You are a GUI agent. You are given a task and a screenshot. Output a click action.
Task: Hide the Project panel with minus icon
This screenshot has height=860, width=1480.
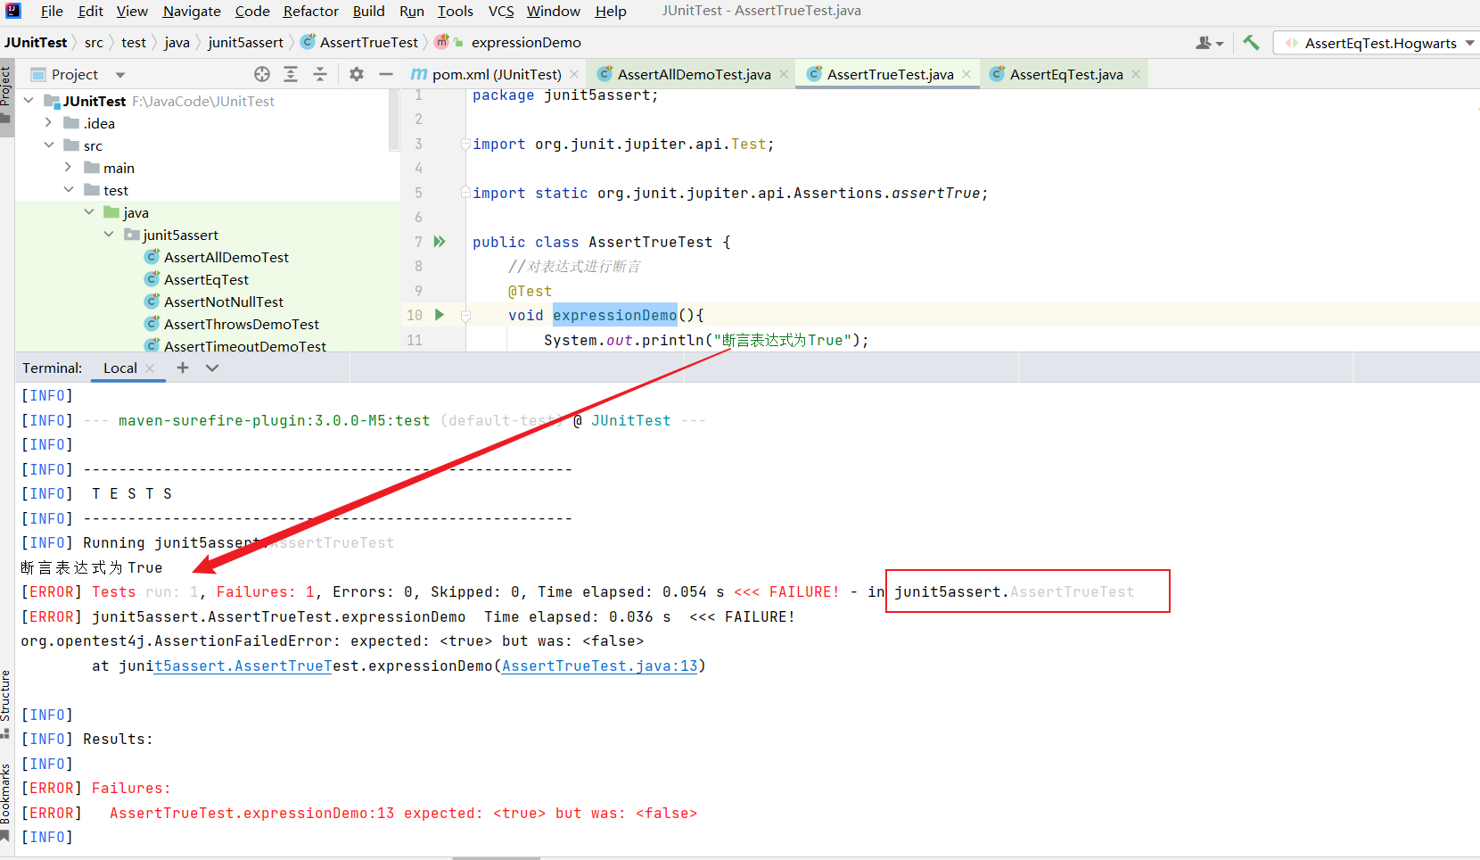coord(386,74)
